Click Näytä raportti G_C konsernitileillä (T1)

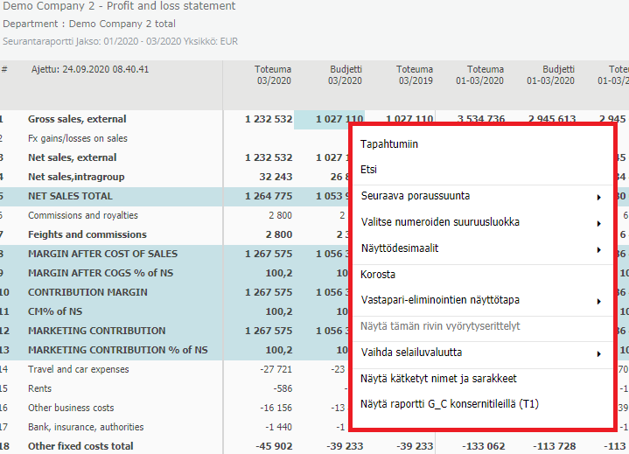[x=451, y=404]
